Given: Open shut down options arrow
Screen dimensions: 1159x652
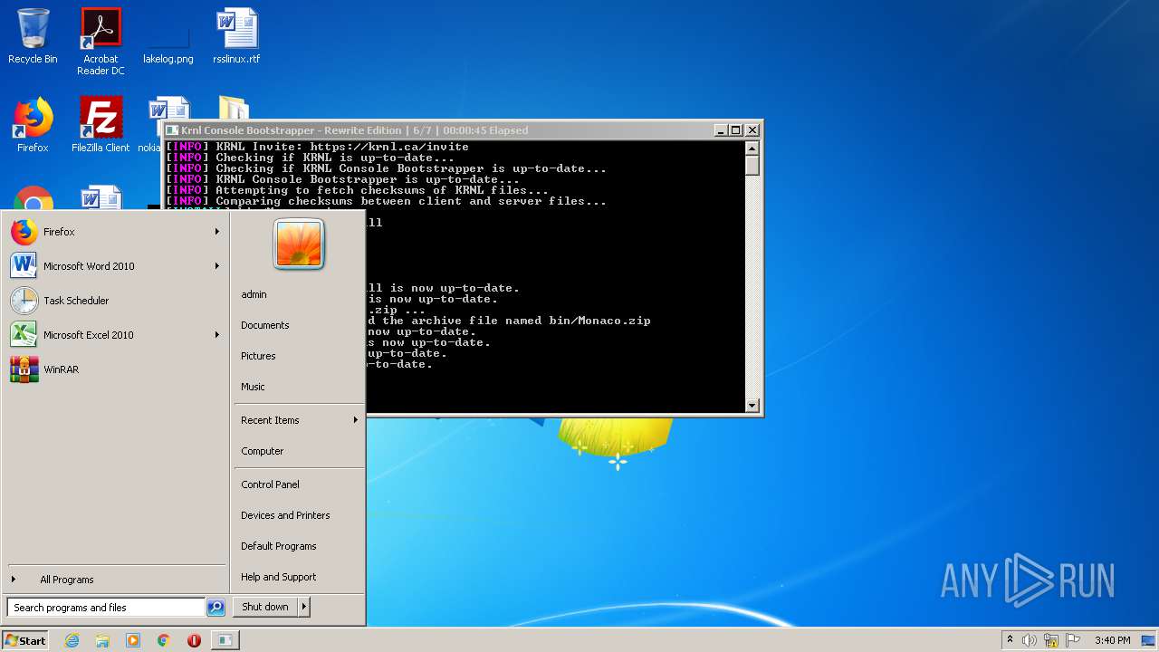Looking at the screenshot, I should [x=304, y=607].
